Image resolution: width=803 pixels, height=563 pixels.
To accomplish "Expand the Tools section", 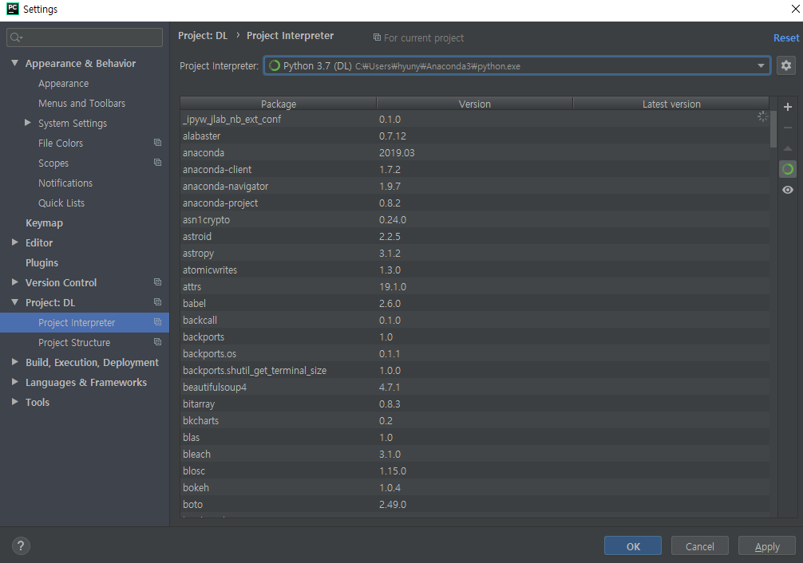I will tap(15, 402).
